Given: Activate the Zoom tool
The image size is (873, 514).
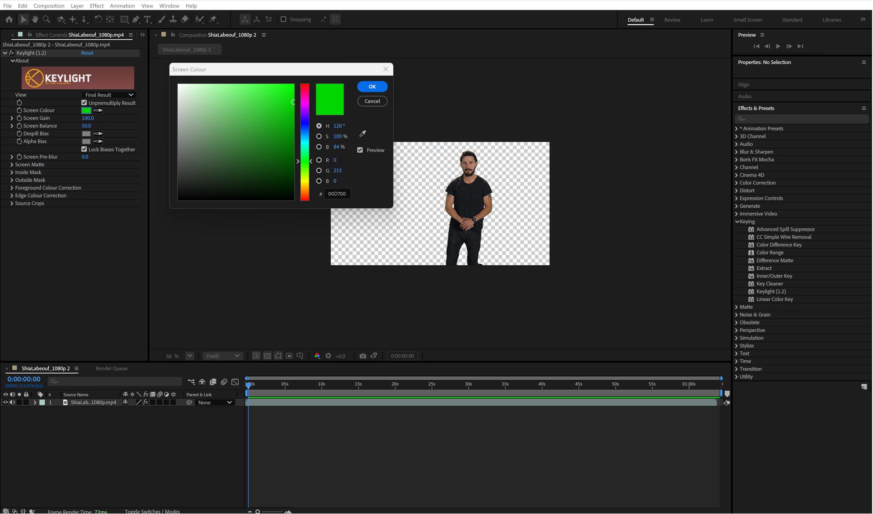Looking at the screenshot, I should point(46,19).
